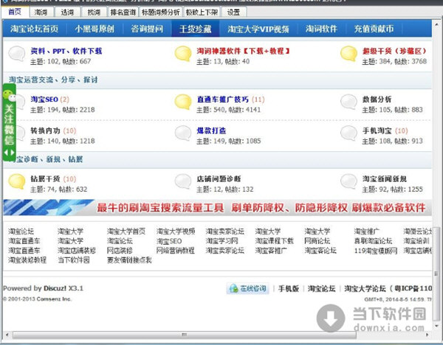Open 店铺问题诊断 forum
The width and height of the screenshot is (443, 345).
[x=219, y=179]
